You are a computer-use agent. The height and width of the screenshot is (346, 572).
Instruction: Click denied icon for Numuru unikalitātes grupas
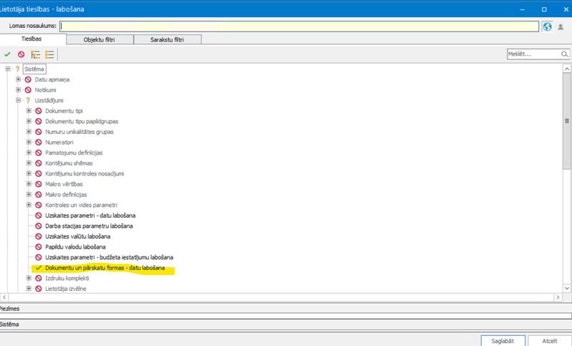[x=38, y=132]
